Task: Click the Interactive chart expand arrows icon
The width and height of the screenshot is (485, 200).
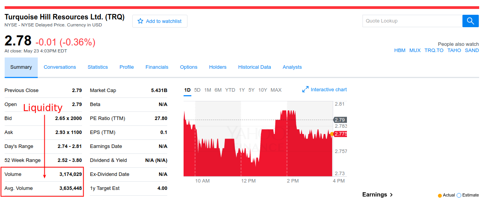Action: coord(305,90)
